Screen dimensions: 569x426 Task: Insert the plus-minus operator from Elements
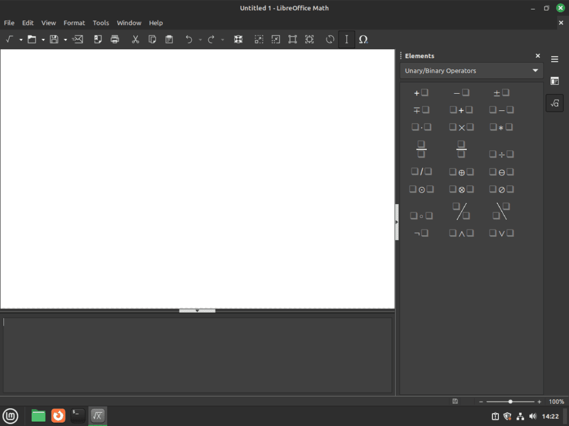pyautogui.click(x=501, y=92)
